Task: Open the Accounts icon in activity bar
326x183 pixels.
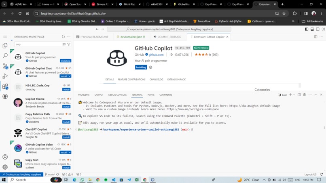Action: (x=5, y=157)
